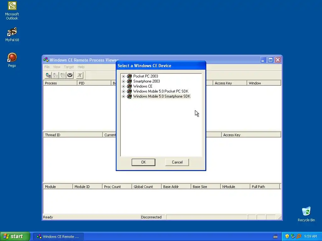Click the PID column header
This screenshot has width=322, height=241.
point(94,83)
